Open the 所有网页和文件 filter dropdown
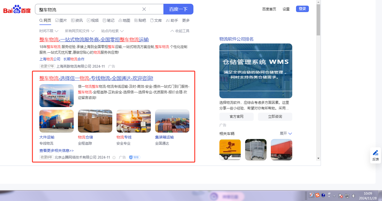The height and width of the screenshot is (201, 382). coord(80,31)
